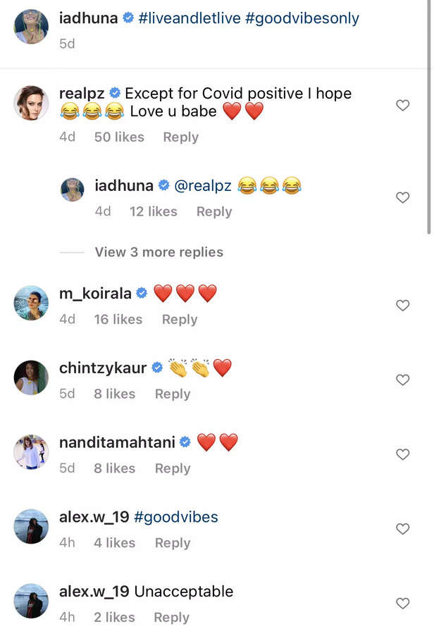Open alex.w_19's profile picture
This screenshot has width=434, height=643.
pyautogui.click(x=30, y=526)
